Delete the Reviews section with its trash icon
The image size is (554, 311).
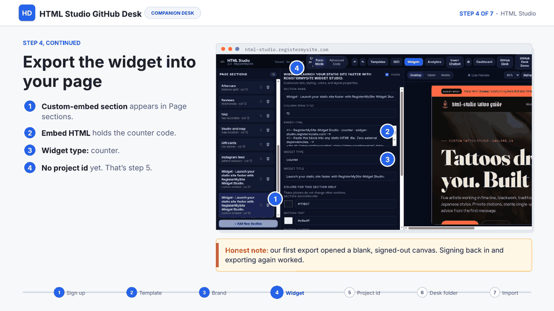[268, 101]
